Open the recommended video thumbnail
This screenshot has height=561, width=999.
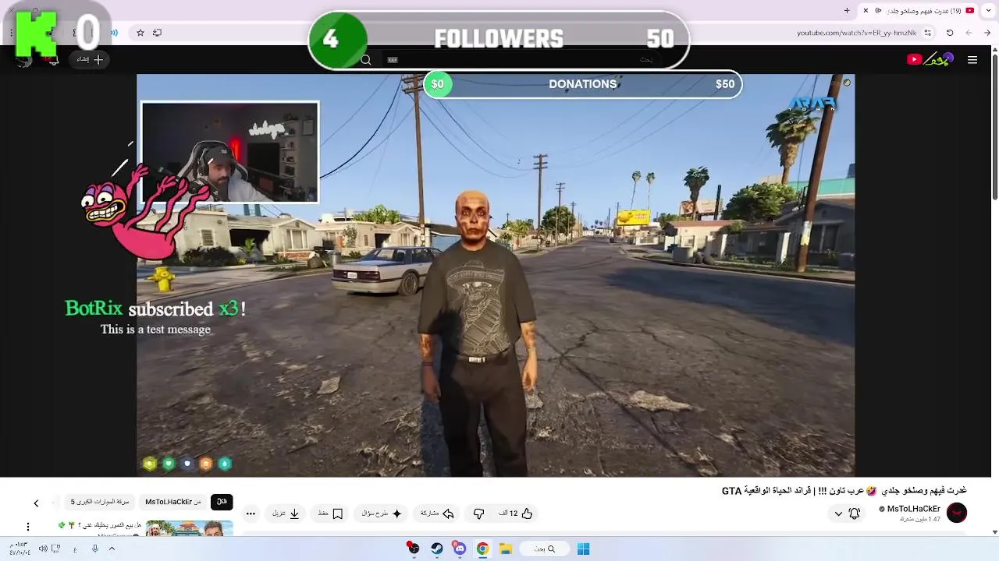click(x=190, y=528)
